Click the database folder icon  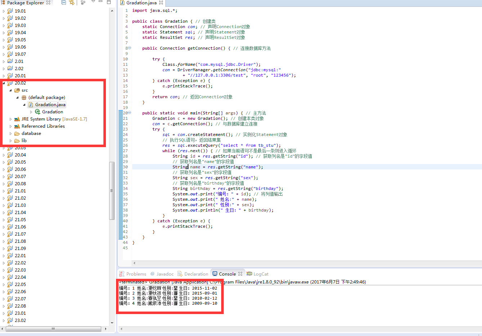coord(17,133)
